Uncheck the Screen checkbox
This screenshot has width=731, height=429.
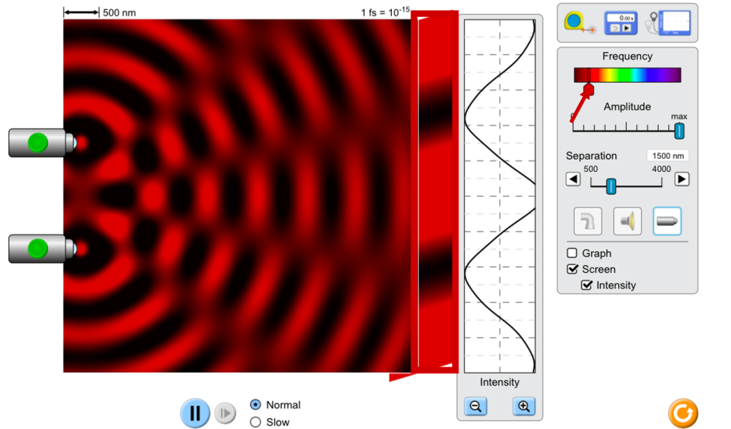[x=572, y=269]
